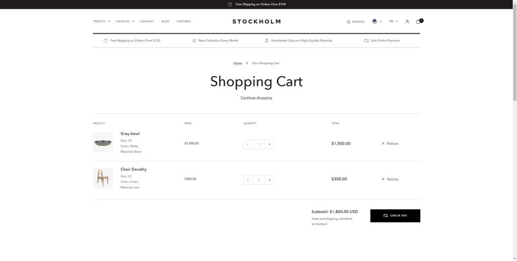Decrease Grey bowl quantity with minus

coord(248,144)
